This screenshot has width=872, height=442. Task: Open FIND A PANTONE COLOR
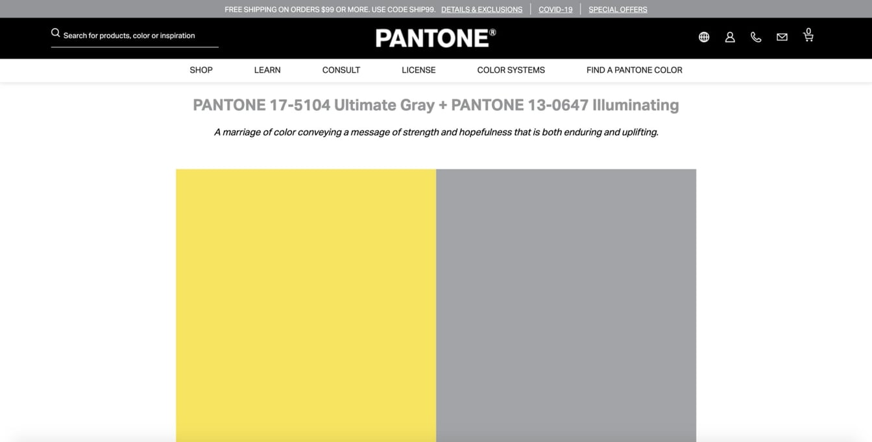click(x=634, y=69)
